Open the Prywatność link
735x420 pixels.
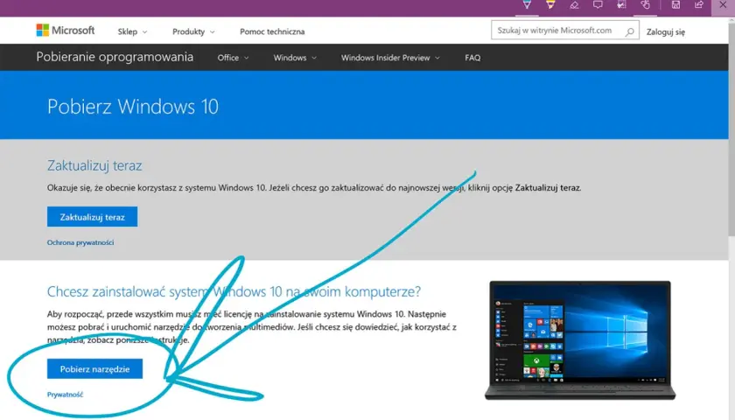65,395
